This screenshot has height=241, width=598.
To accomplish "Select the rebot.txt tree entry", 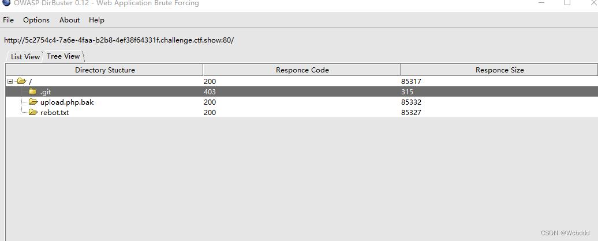I will point(54,113).
